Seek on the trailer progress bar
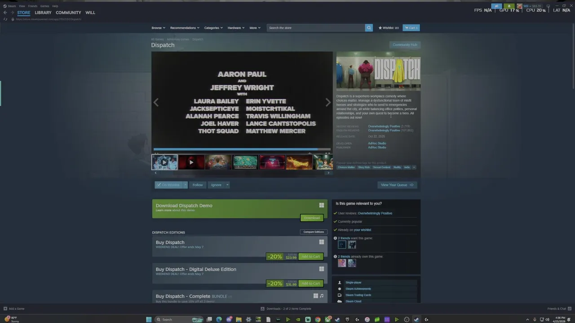The width and height of the screenshot is (575, 323). (x=242, y=149)
